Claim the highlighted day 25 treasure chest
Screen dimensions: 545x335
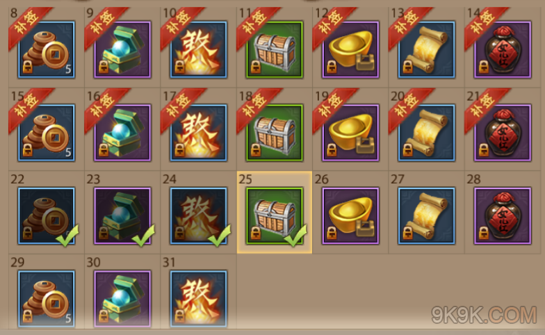pyautogui.click(x=275, y=215)
